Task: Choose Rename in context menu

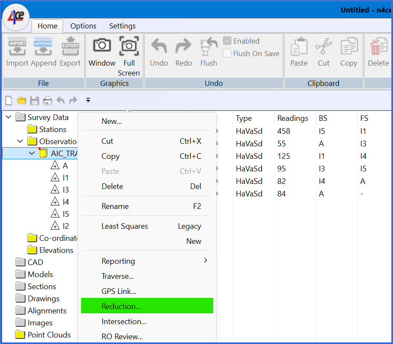Action: click(x=147, y=206)
